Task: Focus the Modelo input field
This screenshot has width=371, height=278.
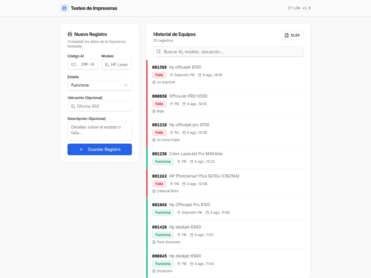Action: tap(117, 64)
